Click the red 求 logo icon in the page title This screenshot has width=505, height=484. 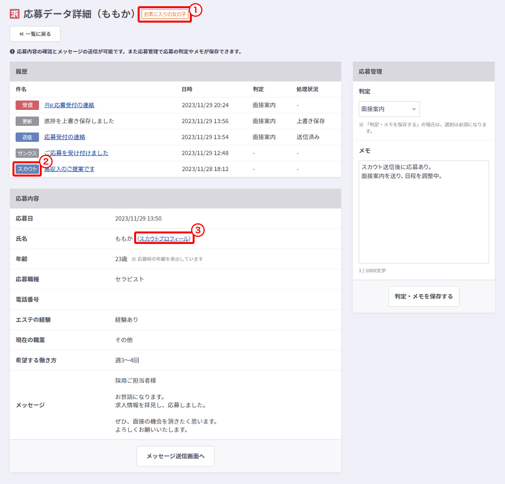(14, 14)
